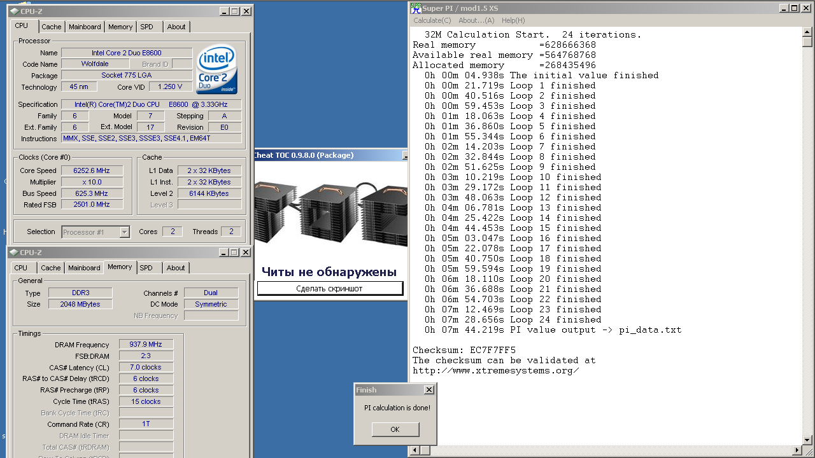Click the Сделать скриншот button

click(x=330, y=289)
